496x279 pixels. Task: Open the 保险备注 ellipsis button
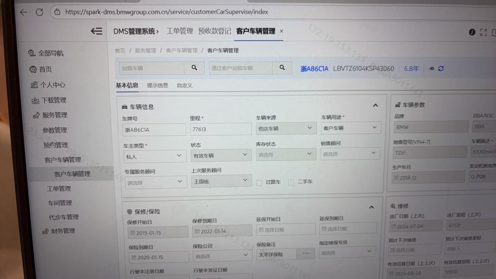pos(306,253)
